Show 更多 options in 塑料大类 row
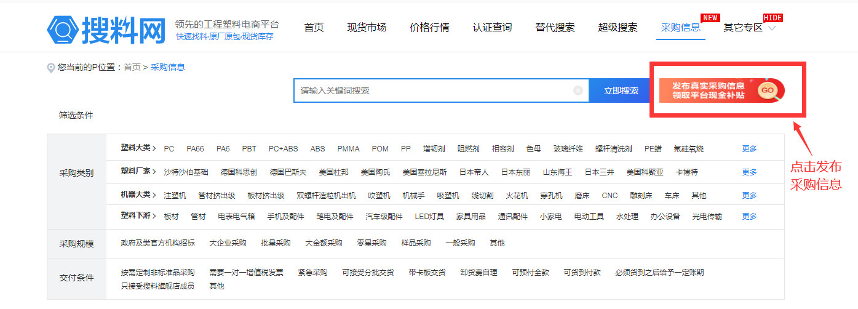The height and width of the screenshot is (309, 858). click(749, 148)
